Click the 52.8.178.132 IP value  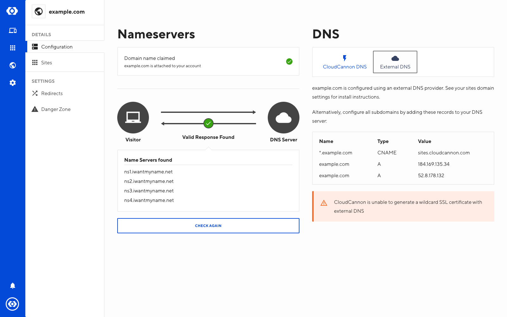431,175
